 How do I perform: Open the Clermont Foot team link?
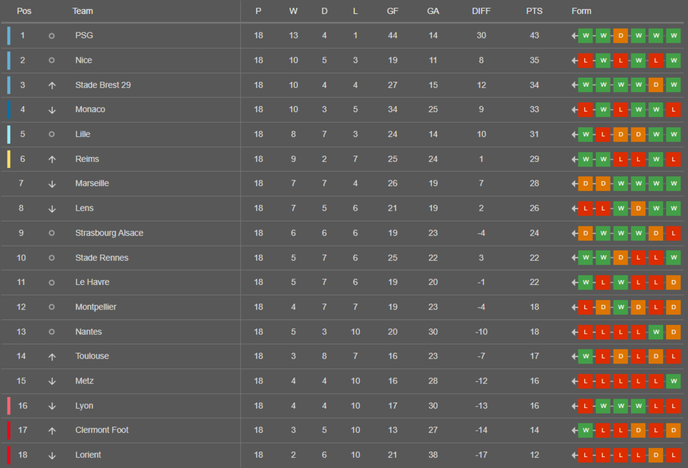pos(102,430)
